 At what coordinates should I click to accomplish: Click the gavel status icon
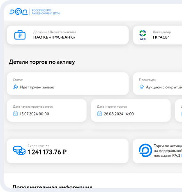point(16,87)
